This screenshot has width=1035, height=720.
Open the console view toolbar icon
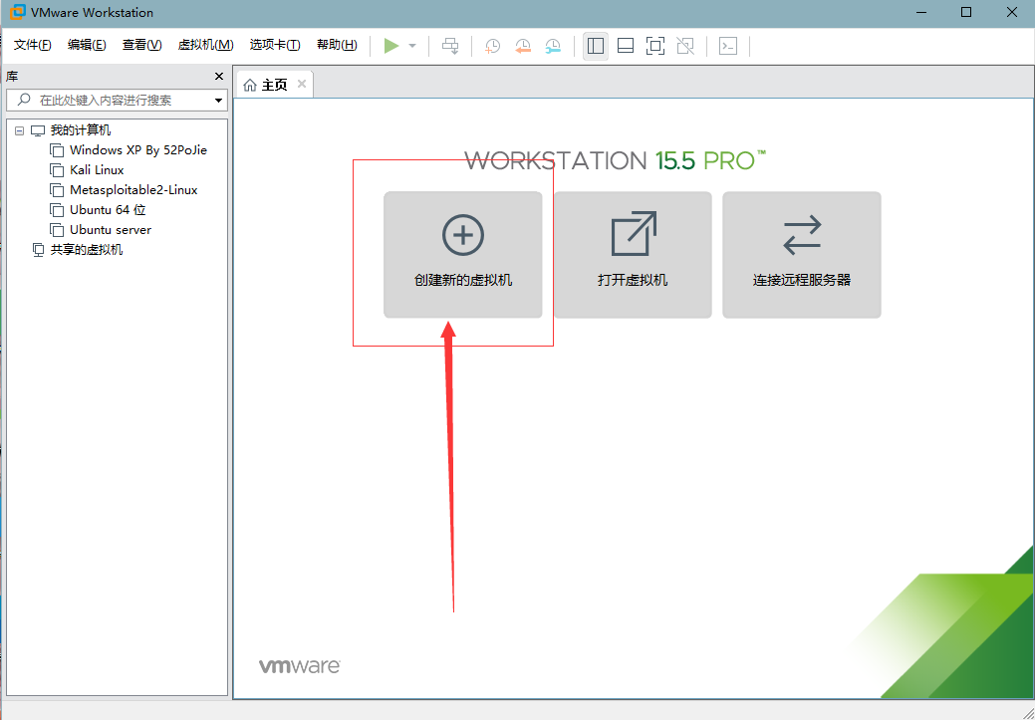[x=728, y=46]
